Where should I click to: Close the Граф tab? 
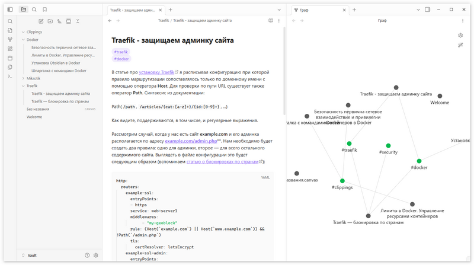[x=344, y=10]
